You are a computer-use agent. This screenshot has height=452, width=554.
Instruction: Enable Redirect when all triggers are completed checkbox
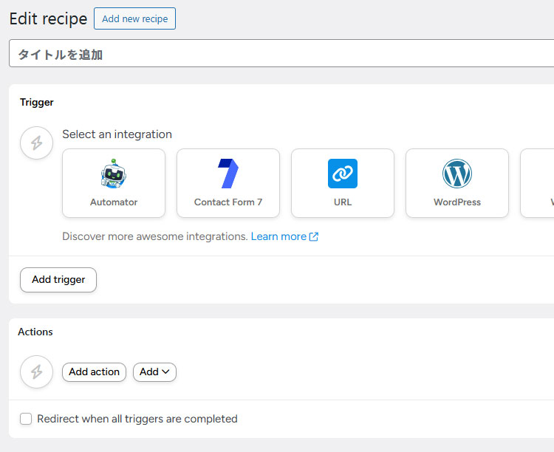pyautogui.click(x=26, y=419)
